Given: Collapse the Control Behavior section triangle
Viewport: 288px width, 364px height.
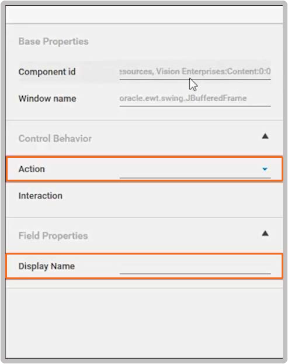Looking at the screenshot, I should click(x=265, y=136).
